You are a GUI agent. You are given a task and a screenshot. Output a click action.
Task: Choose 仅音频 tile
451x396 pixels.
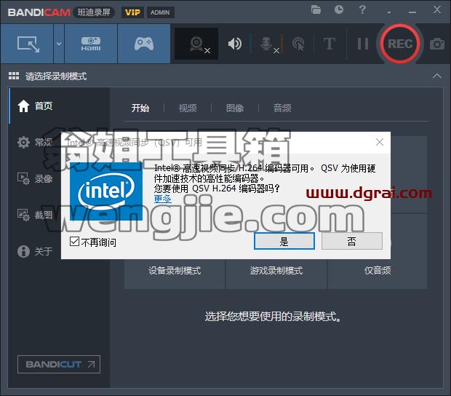click(378, 271)
